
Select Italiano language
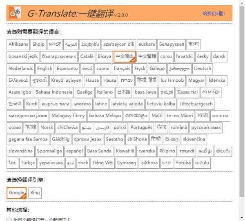[x=105, y=92]
